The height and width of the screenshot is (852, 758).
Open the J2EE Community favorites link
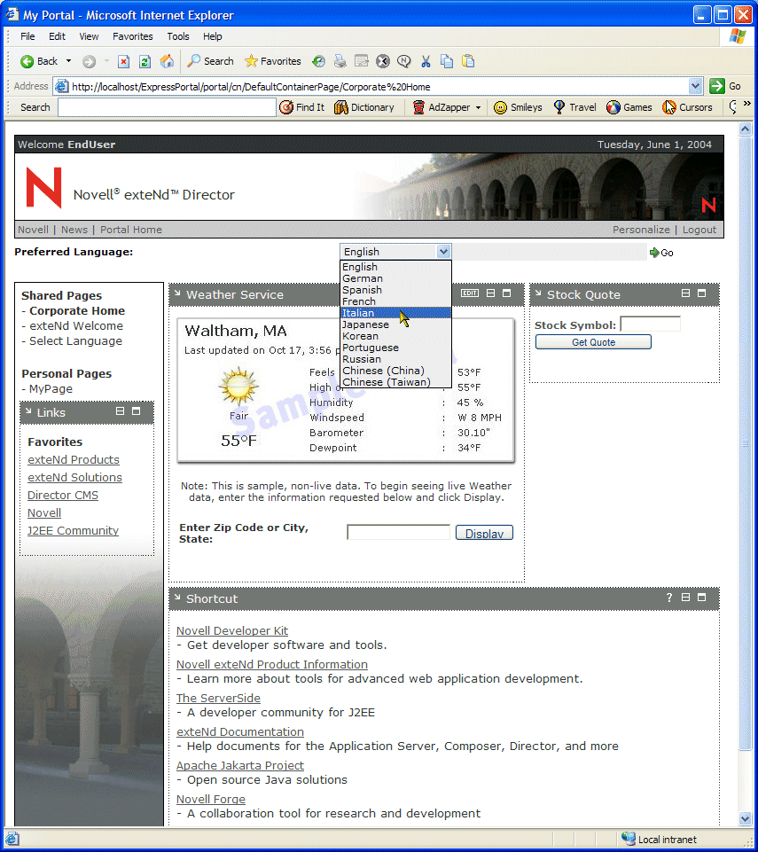(x=73, y=531)
